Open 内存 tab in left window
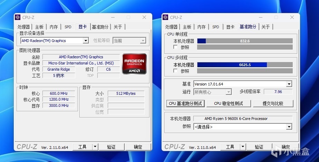Screen dimensions: 319x162 [x=54, y=27]
